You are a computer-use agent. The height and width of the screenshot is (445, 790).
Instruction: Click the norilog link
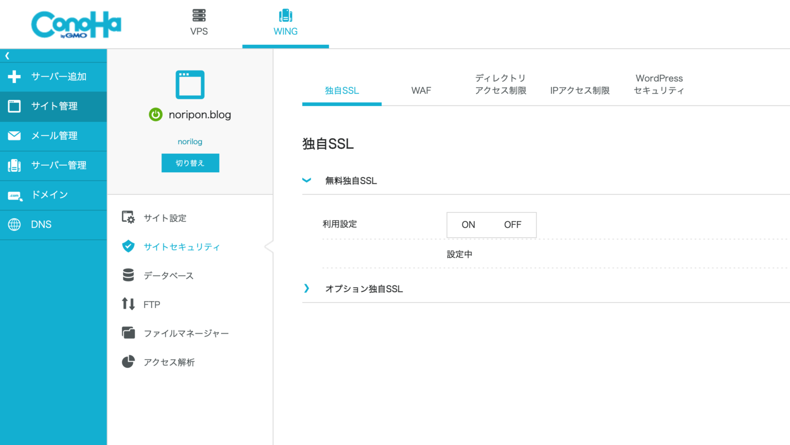(190, 141)
